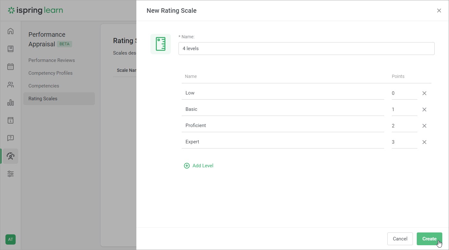Image resolution: width=449 pixels, height=250 pixels.
Task: Open the Reports bar chart icon
Action: click(11, 102)
